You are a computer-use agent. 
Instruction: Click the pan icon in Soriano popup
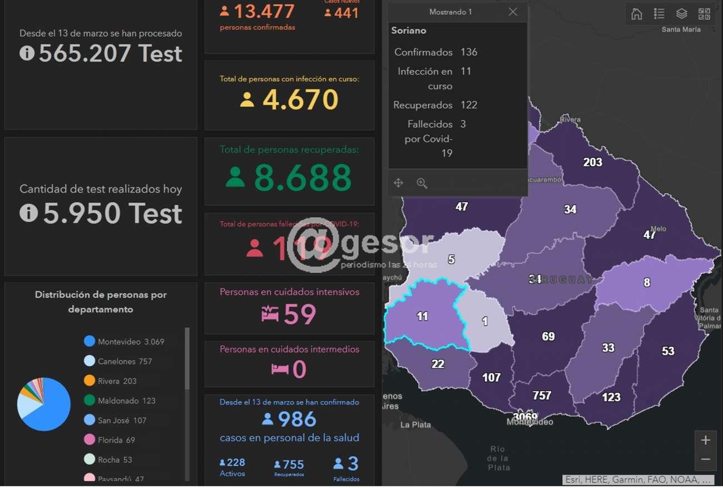click(398, 183)
